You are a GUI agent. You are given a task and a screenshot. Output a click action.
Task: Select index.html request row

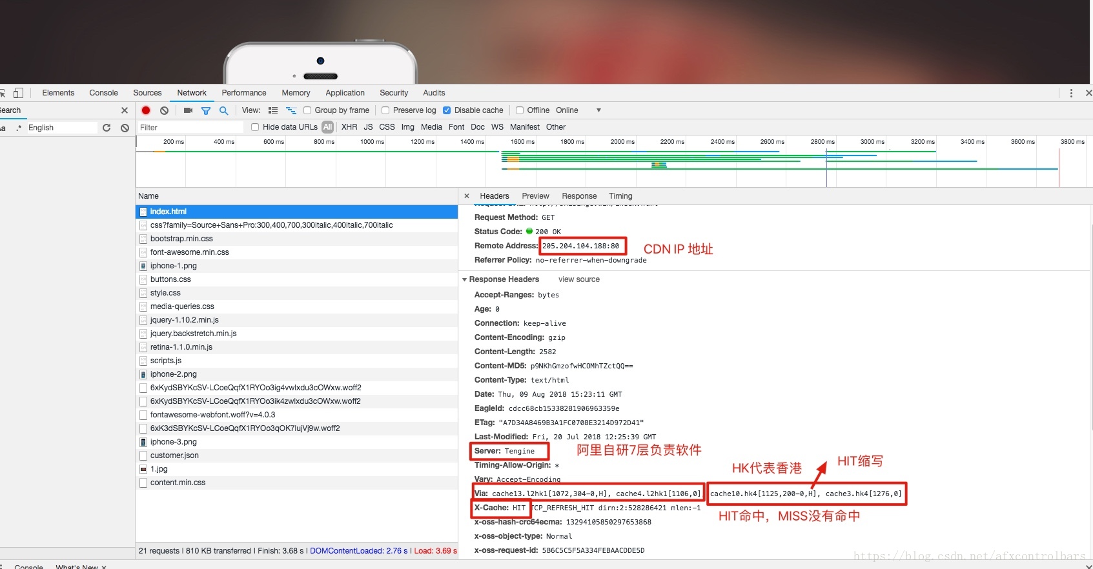point(297,212)
